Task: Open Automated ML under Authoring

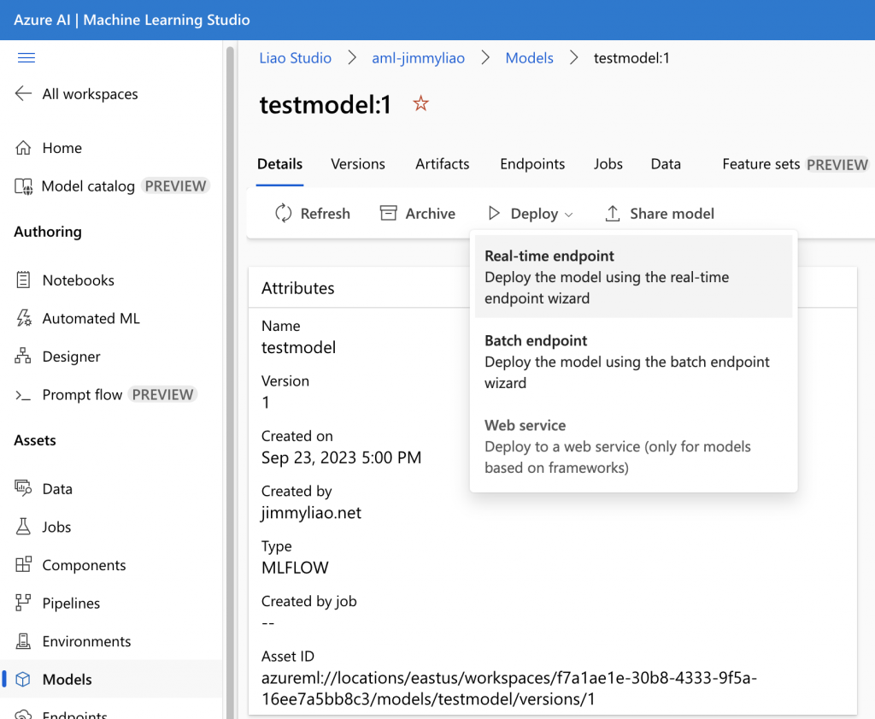Action: click(x=91, y=318)
